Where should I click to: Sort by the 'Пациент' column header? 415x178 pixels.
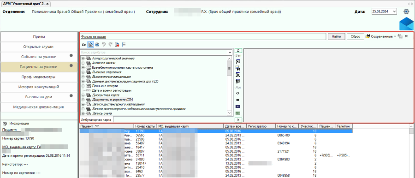tap(107, 126)
